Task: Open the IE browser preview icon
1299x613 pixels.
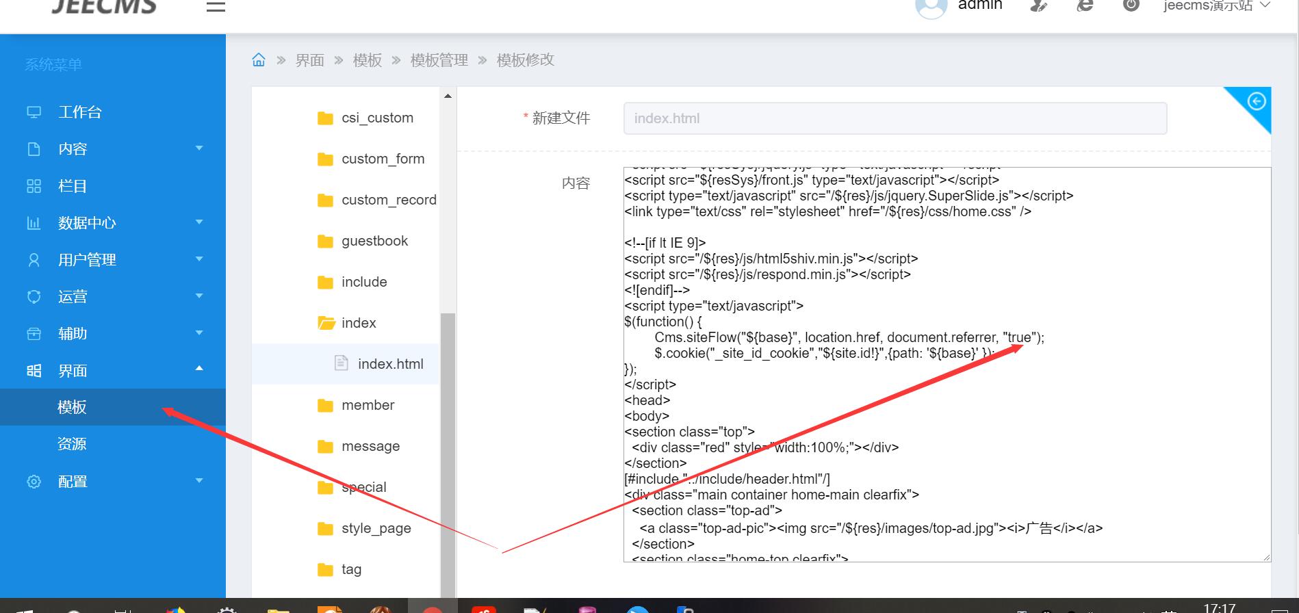Action: pyautogui.click(x=1085, y=5)
